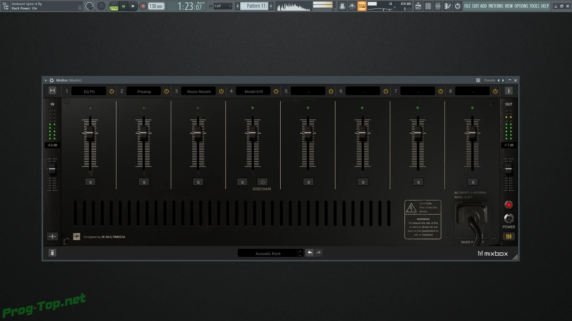Open slot 3 Room Reverb processor selector
The height and width of the screenshot is (321, 572).
coord(198,91)
